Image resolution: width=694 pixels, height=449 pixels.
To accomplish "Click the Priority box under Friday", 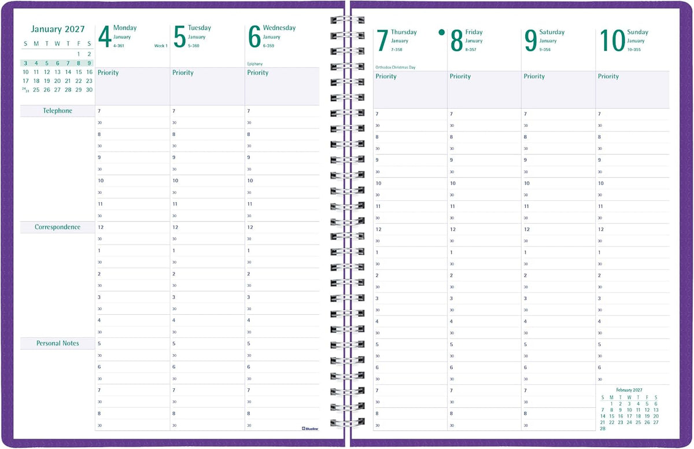I will click(484, 90).
